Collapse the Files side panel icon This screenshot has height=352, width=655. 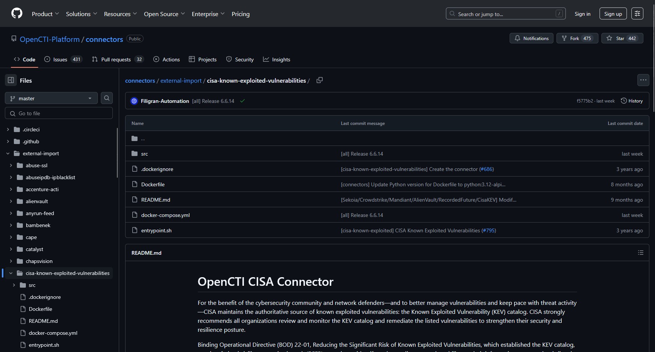11,80
